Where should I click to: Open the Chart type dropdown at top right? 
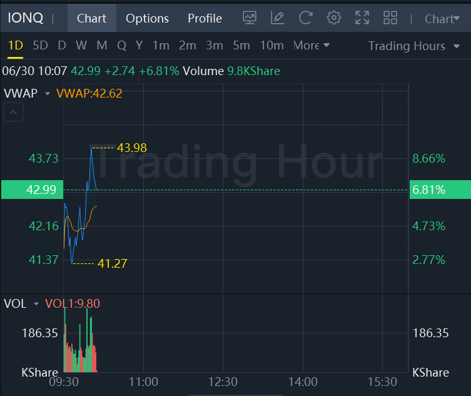[442, 19]
